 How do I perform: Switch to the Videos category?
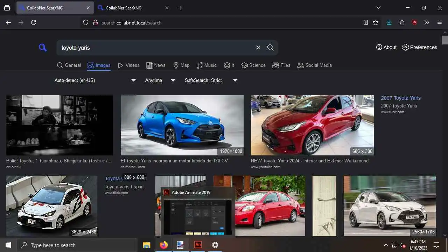pos(129,65)
